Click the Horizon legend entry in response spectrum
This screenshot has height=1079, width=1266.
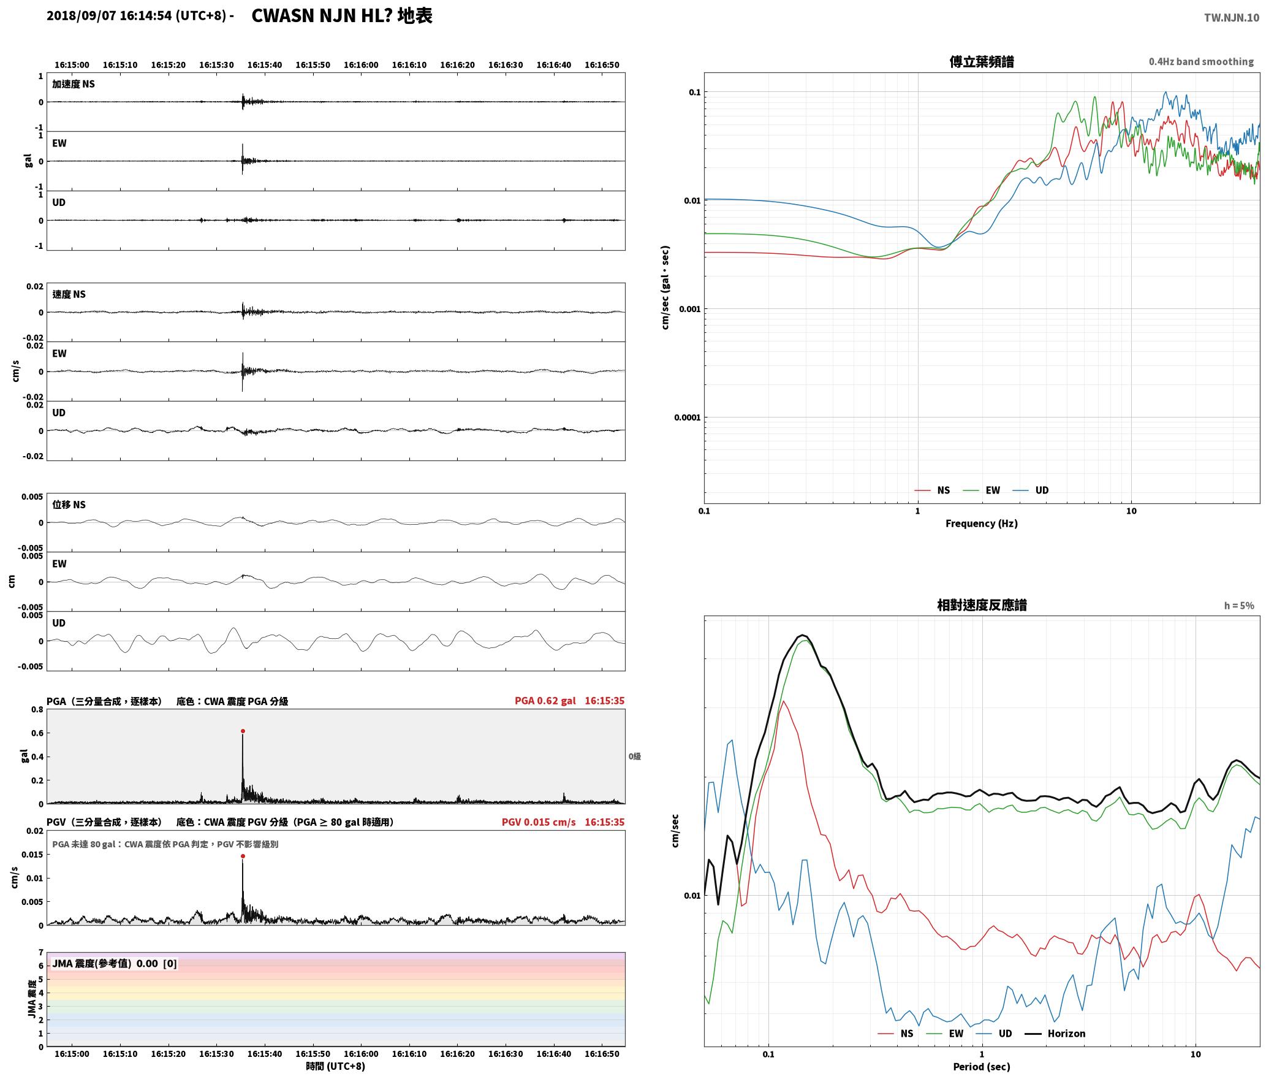click(1055, 1033)
